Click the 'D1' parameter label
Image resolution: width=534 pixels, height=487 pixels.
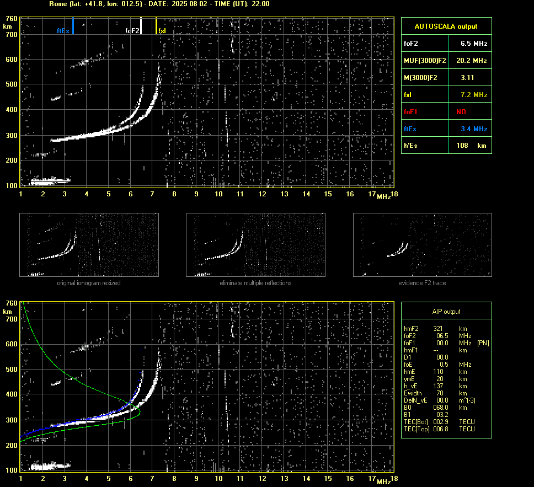[x=407, y=357]
